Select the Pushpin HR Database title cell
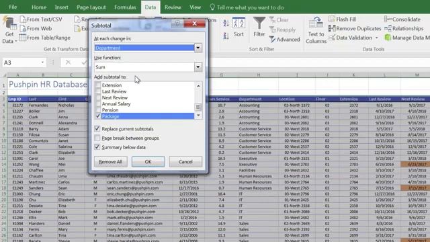This screenshot has width=430, height=242. [x=47, y=85]
